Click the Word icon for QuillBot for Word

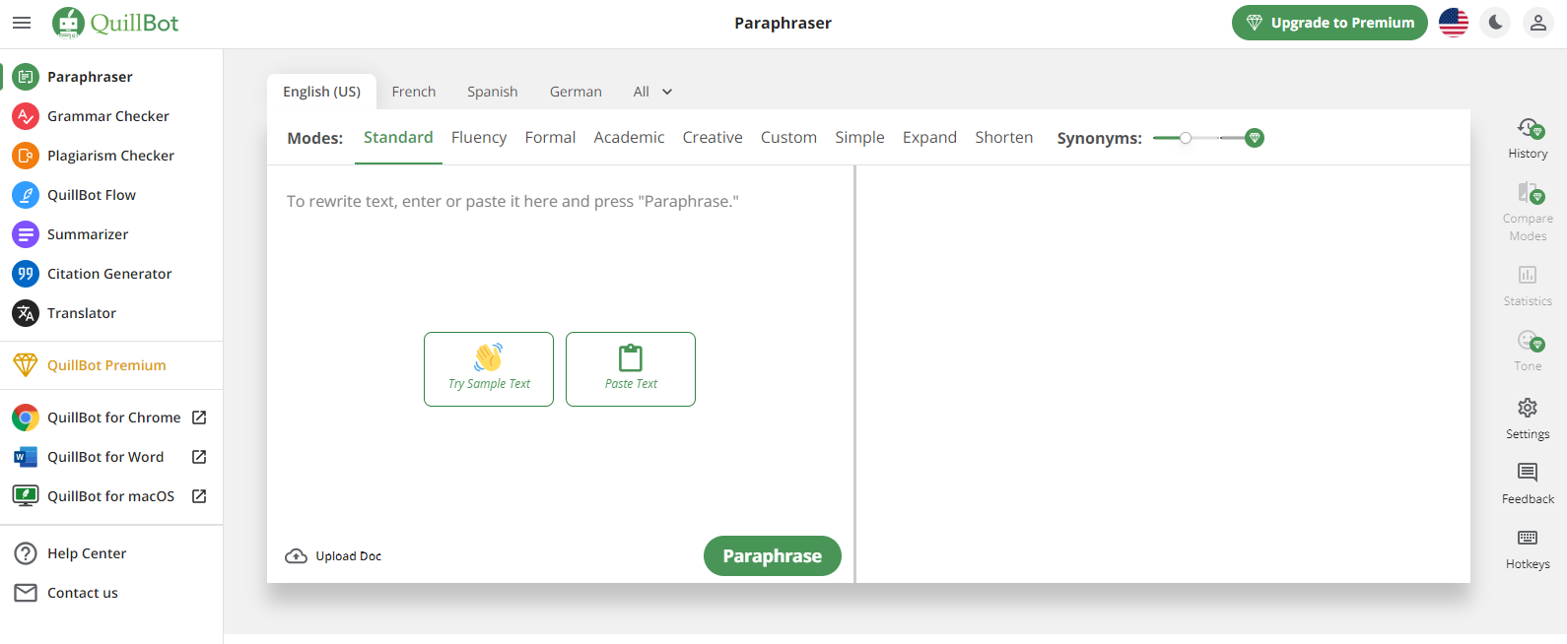point(26,457)
